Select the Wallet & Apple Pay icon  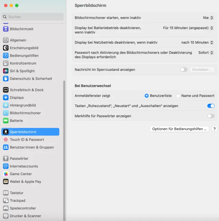click(x=6, y=182)
